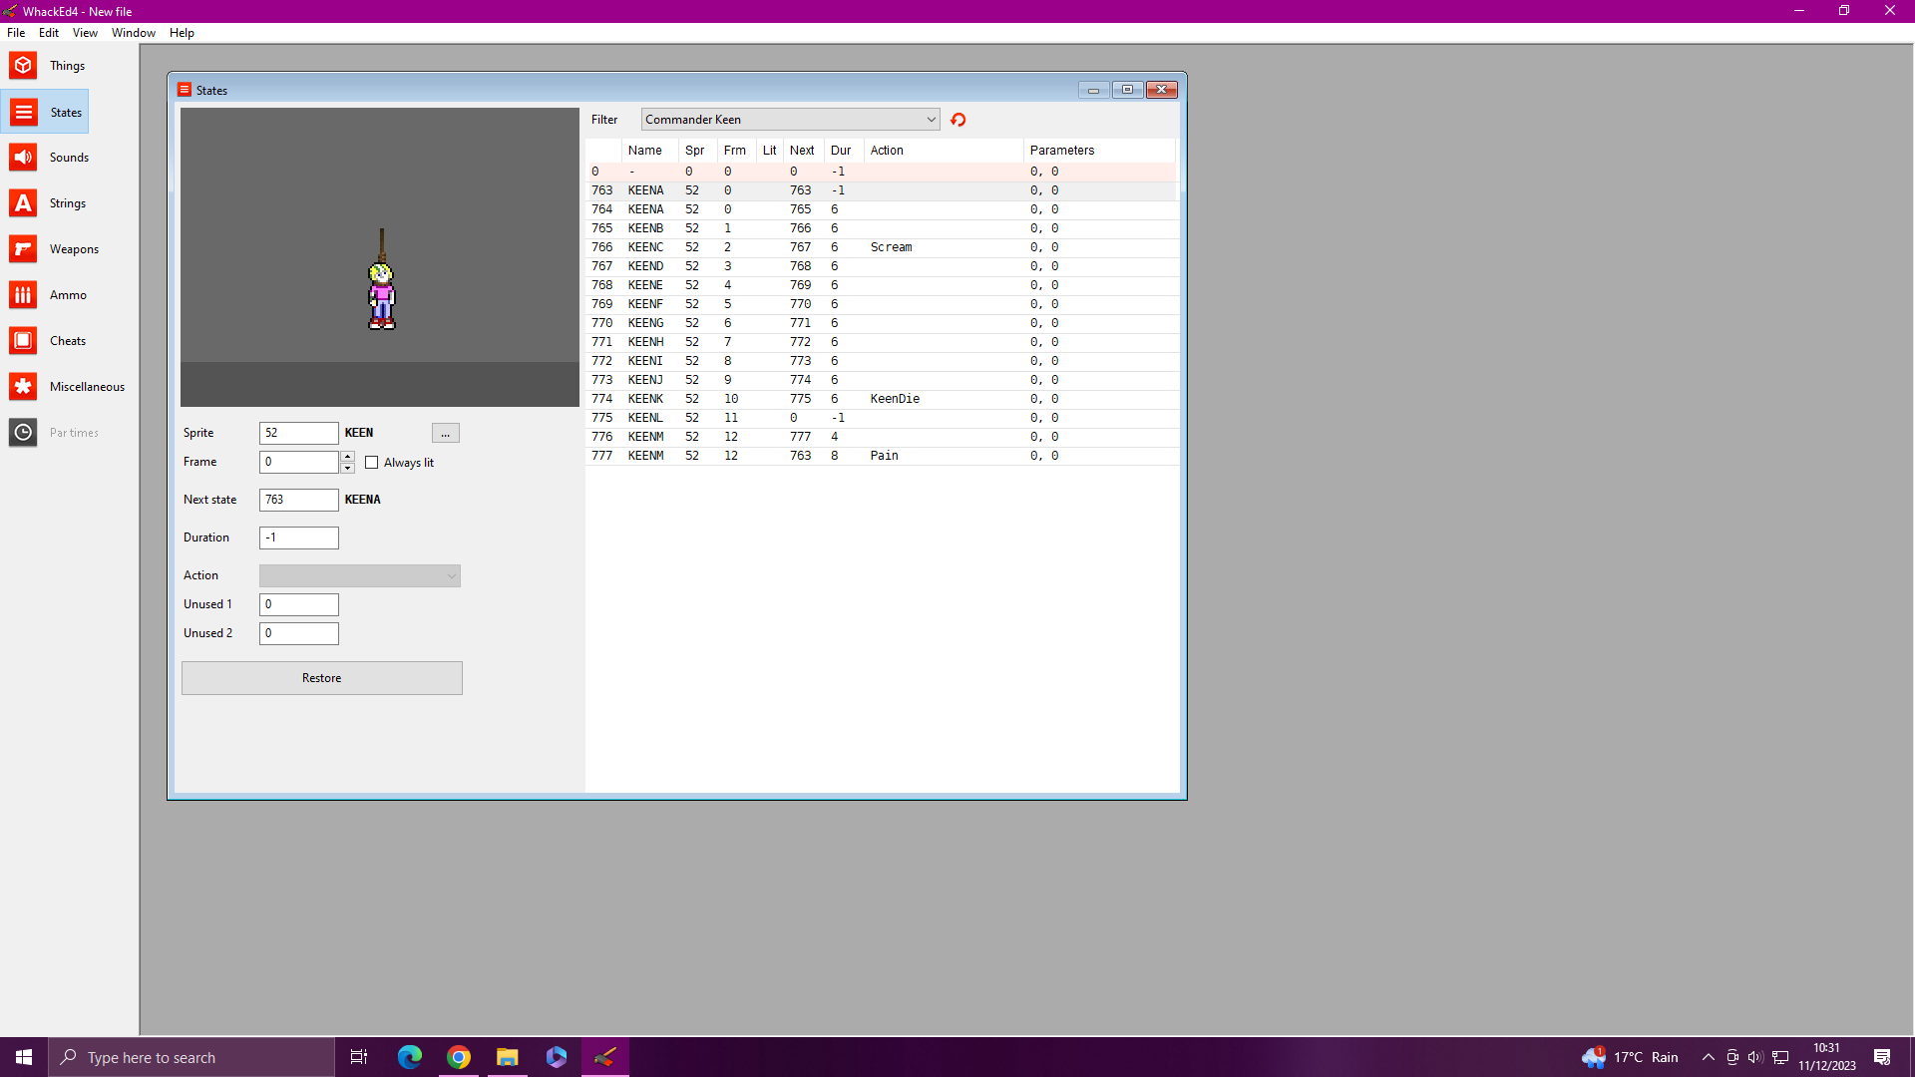Click the taskbar clock showing 10:31
Screen dimensions: 1915x1077
coord(1827,1057)
